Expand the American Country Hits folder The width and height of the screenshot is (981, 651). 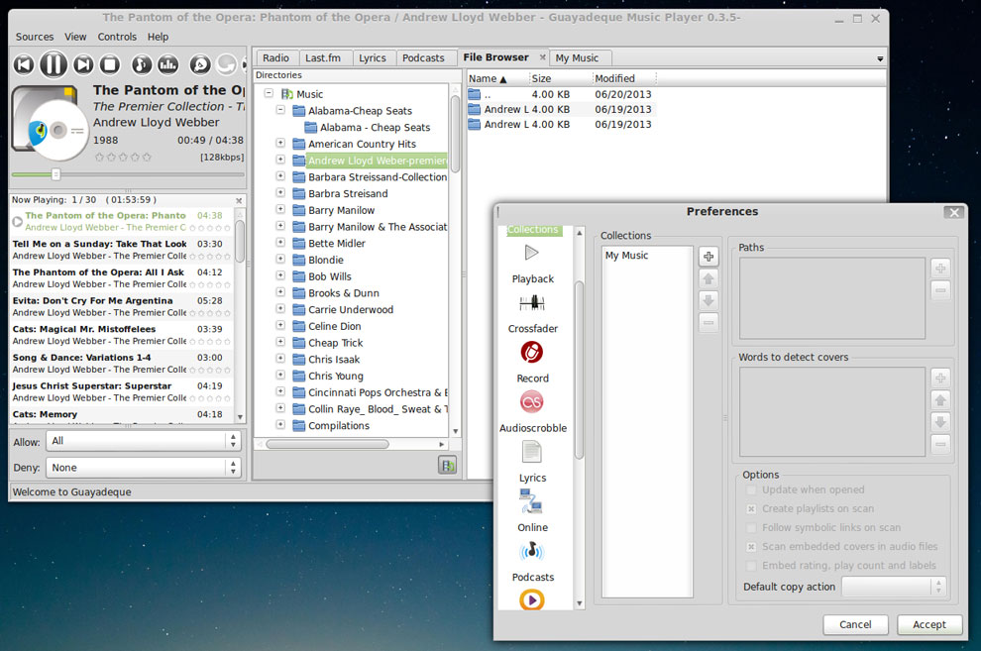pos(280,144)
